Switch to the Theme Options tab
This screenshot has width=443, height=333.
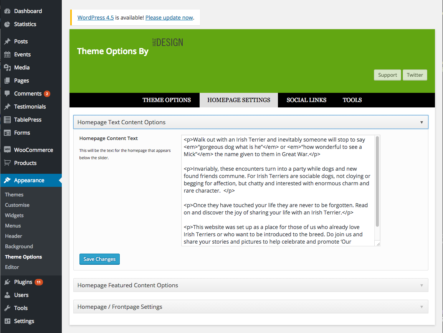pyautogui.click(x=167, y=100)
